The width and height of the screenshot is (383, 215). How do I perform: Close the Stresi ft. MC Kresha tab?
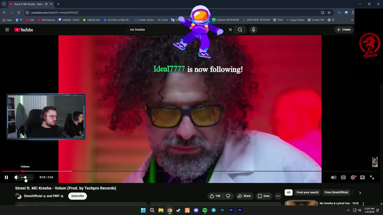click(x=51, y=4)
